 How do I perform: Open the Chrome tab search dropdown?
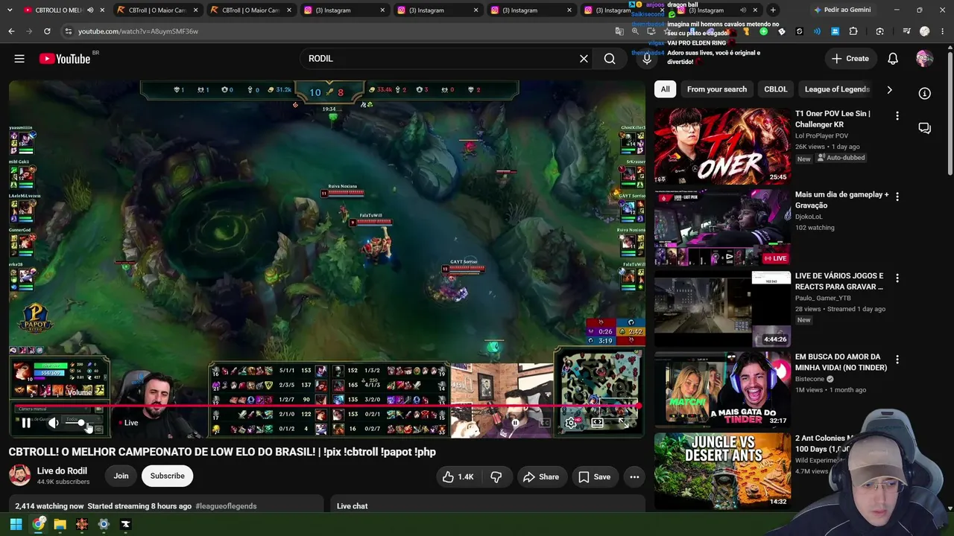tap(11, 10)
